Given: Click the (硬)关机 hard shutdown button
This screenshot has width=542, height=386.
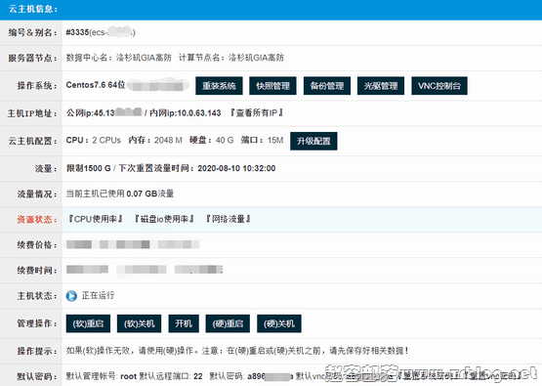Looking at the screenshot, I should pyautogui.click(x=279, y=323).
